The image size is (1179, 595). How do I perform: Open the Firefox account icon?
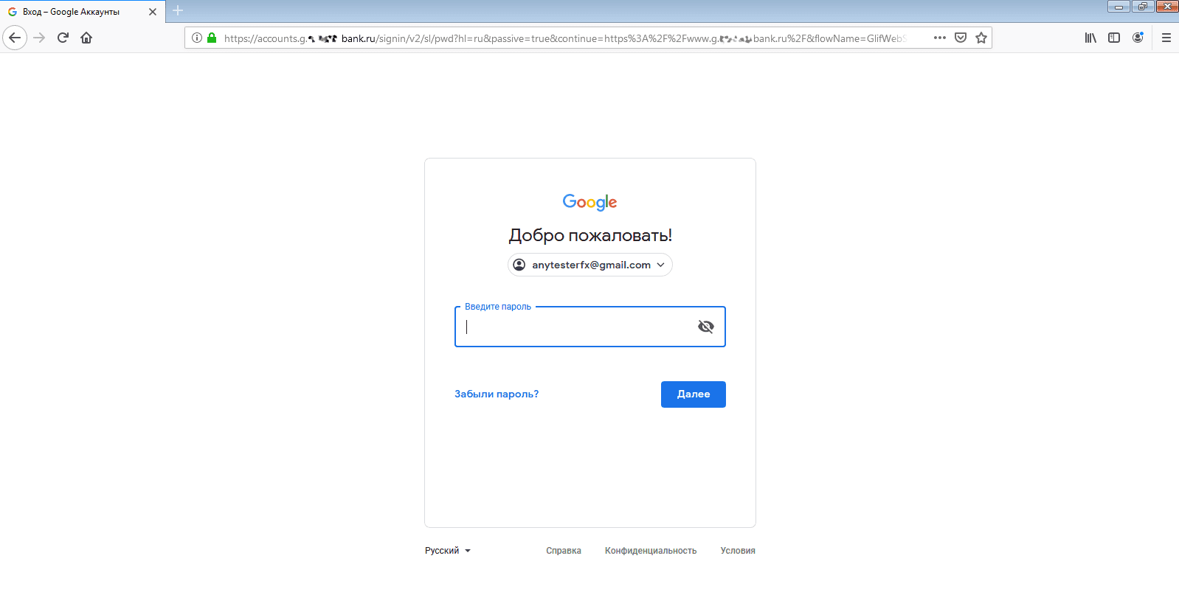1138,38
